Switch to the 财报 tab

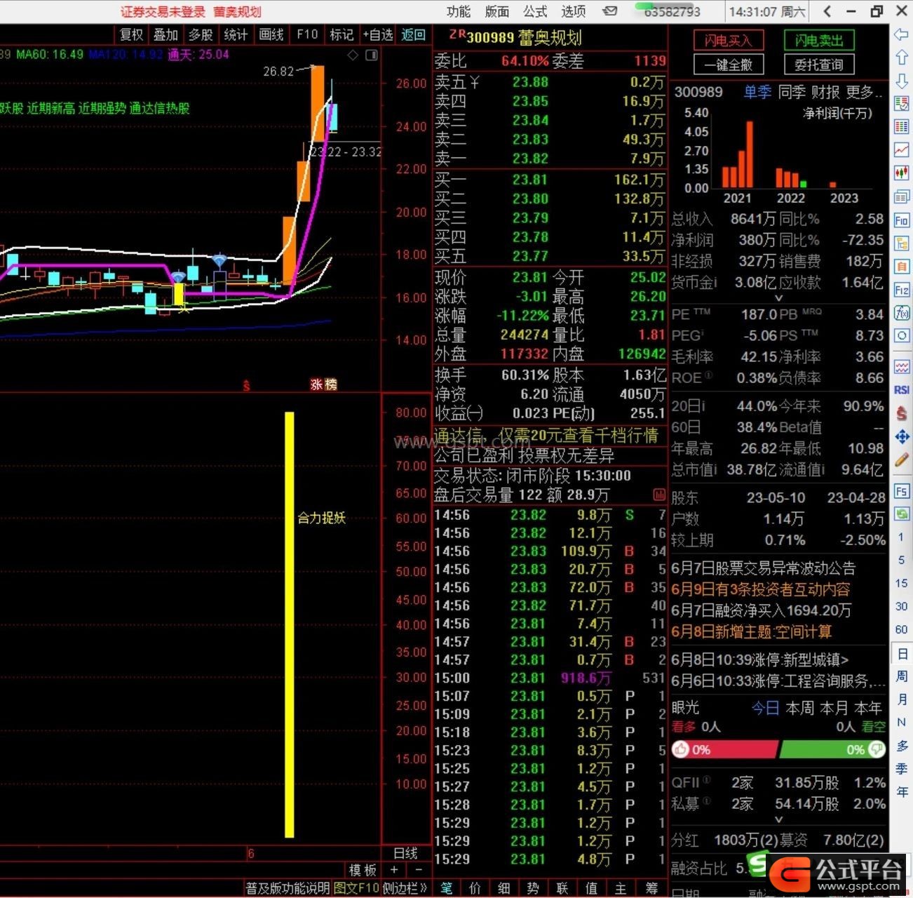coord(825,92)
